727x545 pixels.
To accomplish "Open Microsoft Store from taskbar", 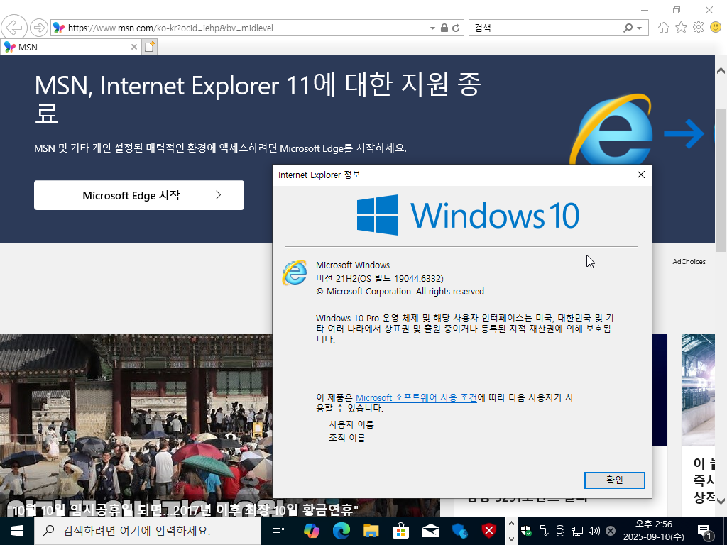I will click(400, 531).
